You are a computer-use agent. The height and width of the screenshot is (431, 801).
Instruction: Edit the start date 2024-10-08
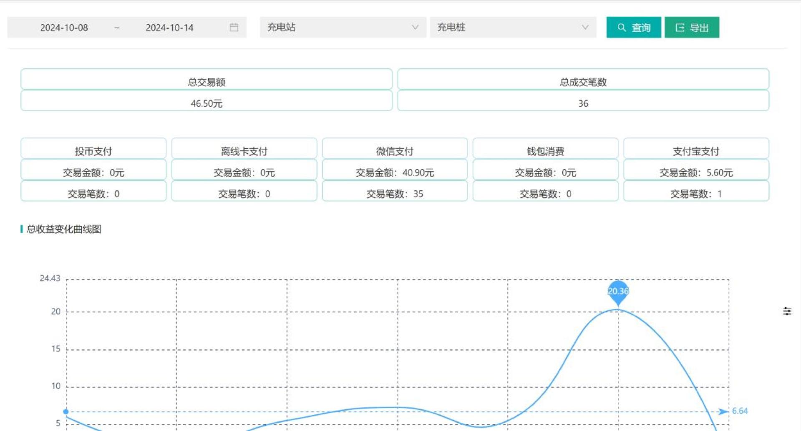point(64,27)
